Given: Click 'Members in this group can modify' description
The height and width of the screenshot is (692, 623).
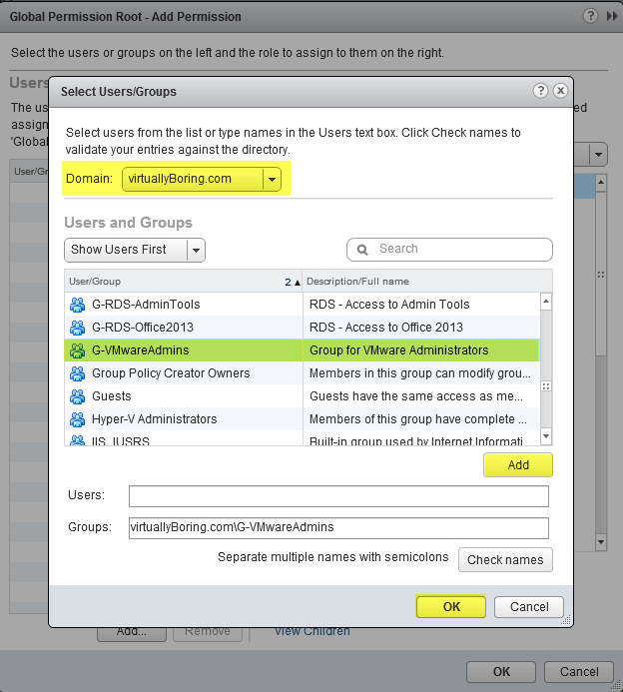Looking at the screenshot, I should pos(420,373).
